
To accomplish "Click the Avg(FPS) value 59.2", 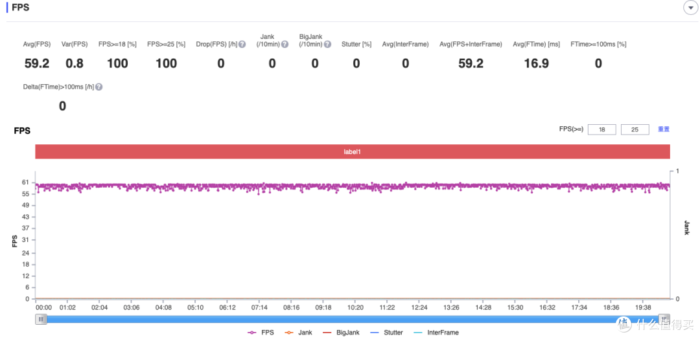I will click(36, 63).
